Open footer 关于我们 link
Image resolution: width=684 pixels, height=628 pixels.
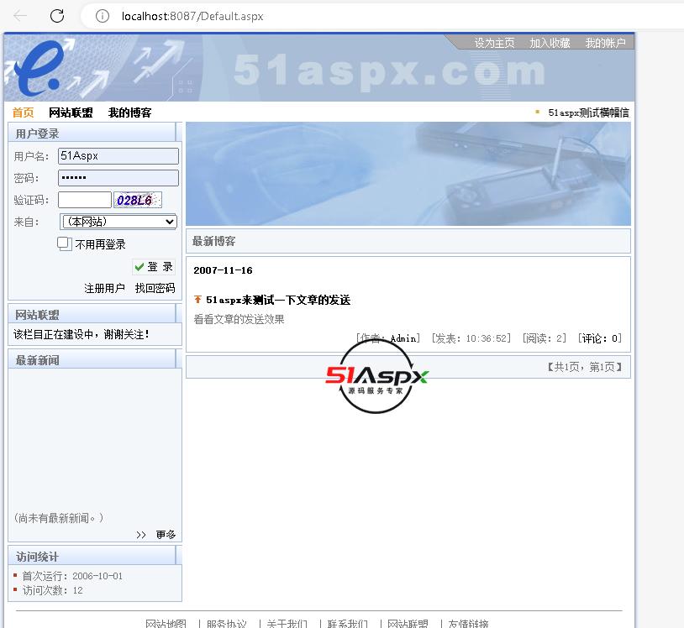287,623
